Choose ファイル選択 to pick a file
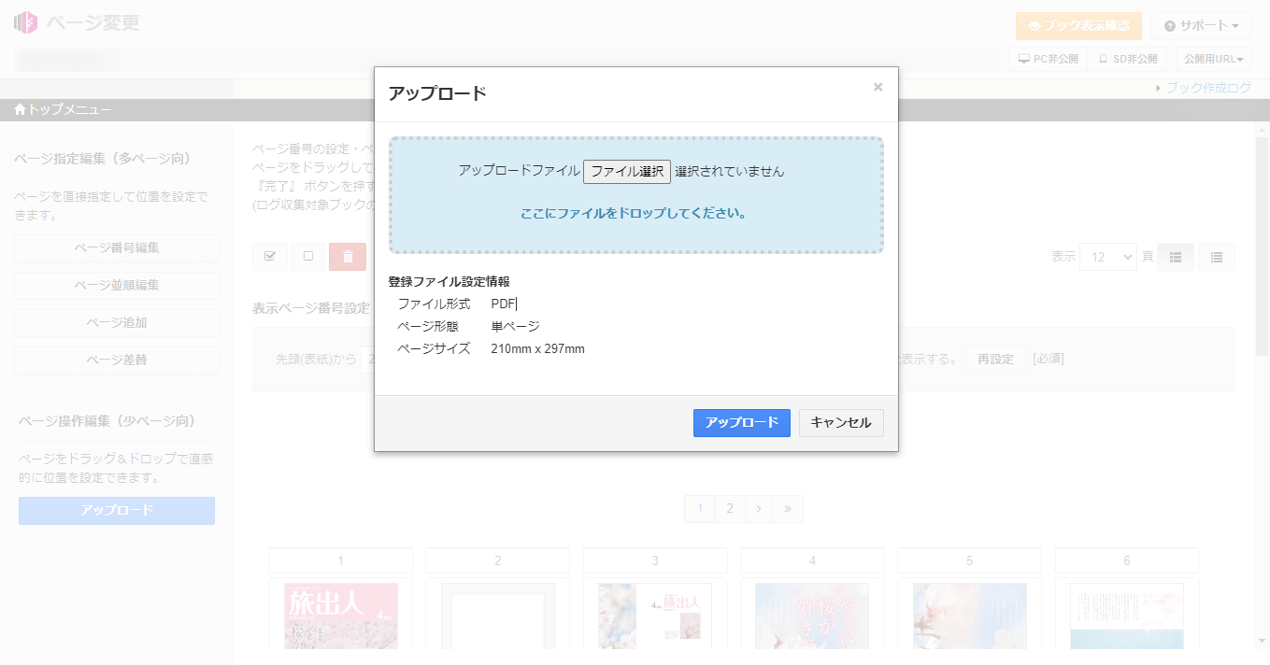The image size is (1270, 665). point(627,171)
